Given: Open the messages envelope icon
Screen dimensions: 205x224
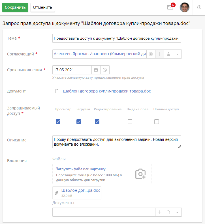Looking at the screenshot, I should pos(170,7).
